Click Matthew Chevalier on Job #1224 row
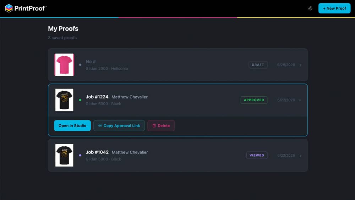 tap(130, 97)
